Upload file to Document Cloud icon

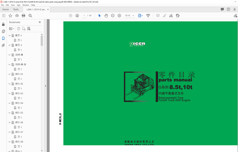pos(17,16)
